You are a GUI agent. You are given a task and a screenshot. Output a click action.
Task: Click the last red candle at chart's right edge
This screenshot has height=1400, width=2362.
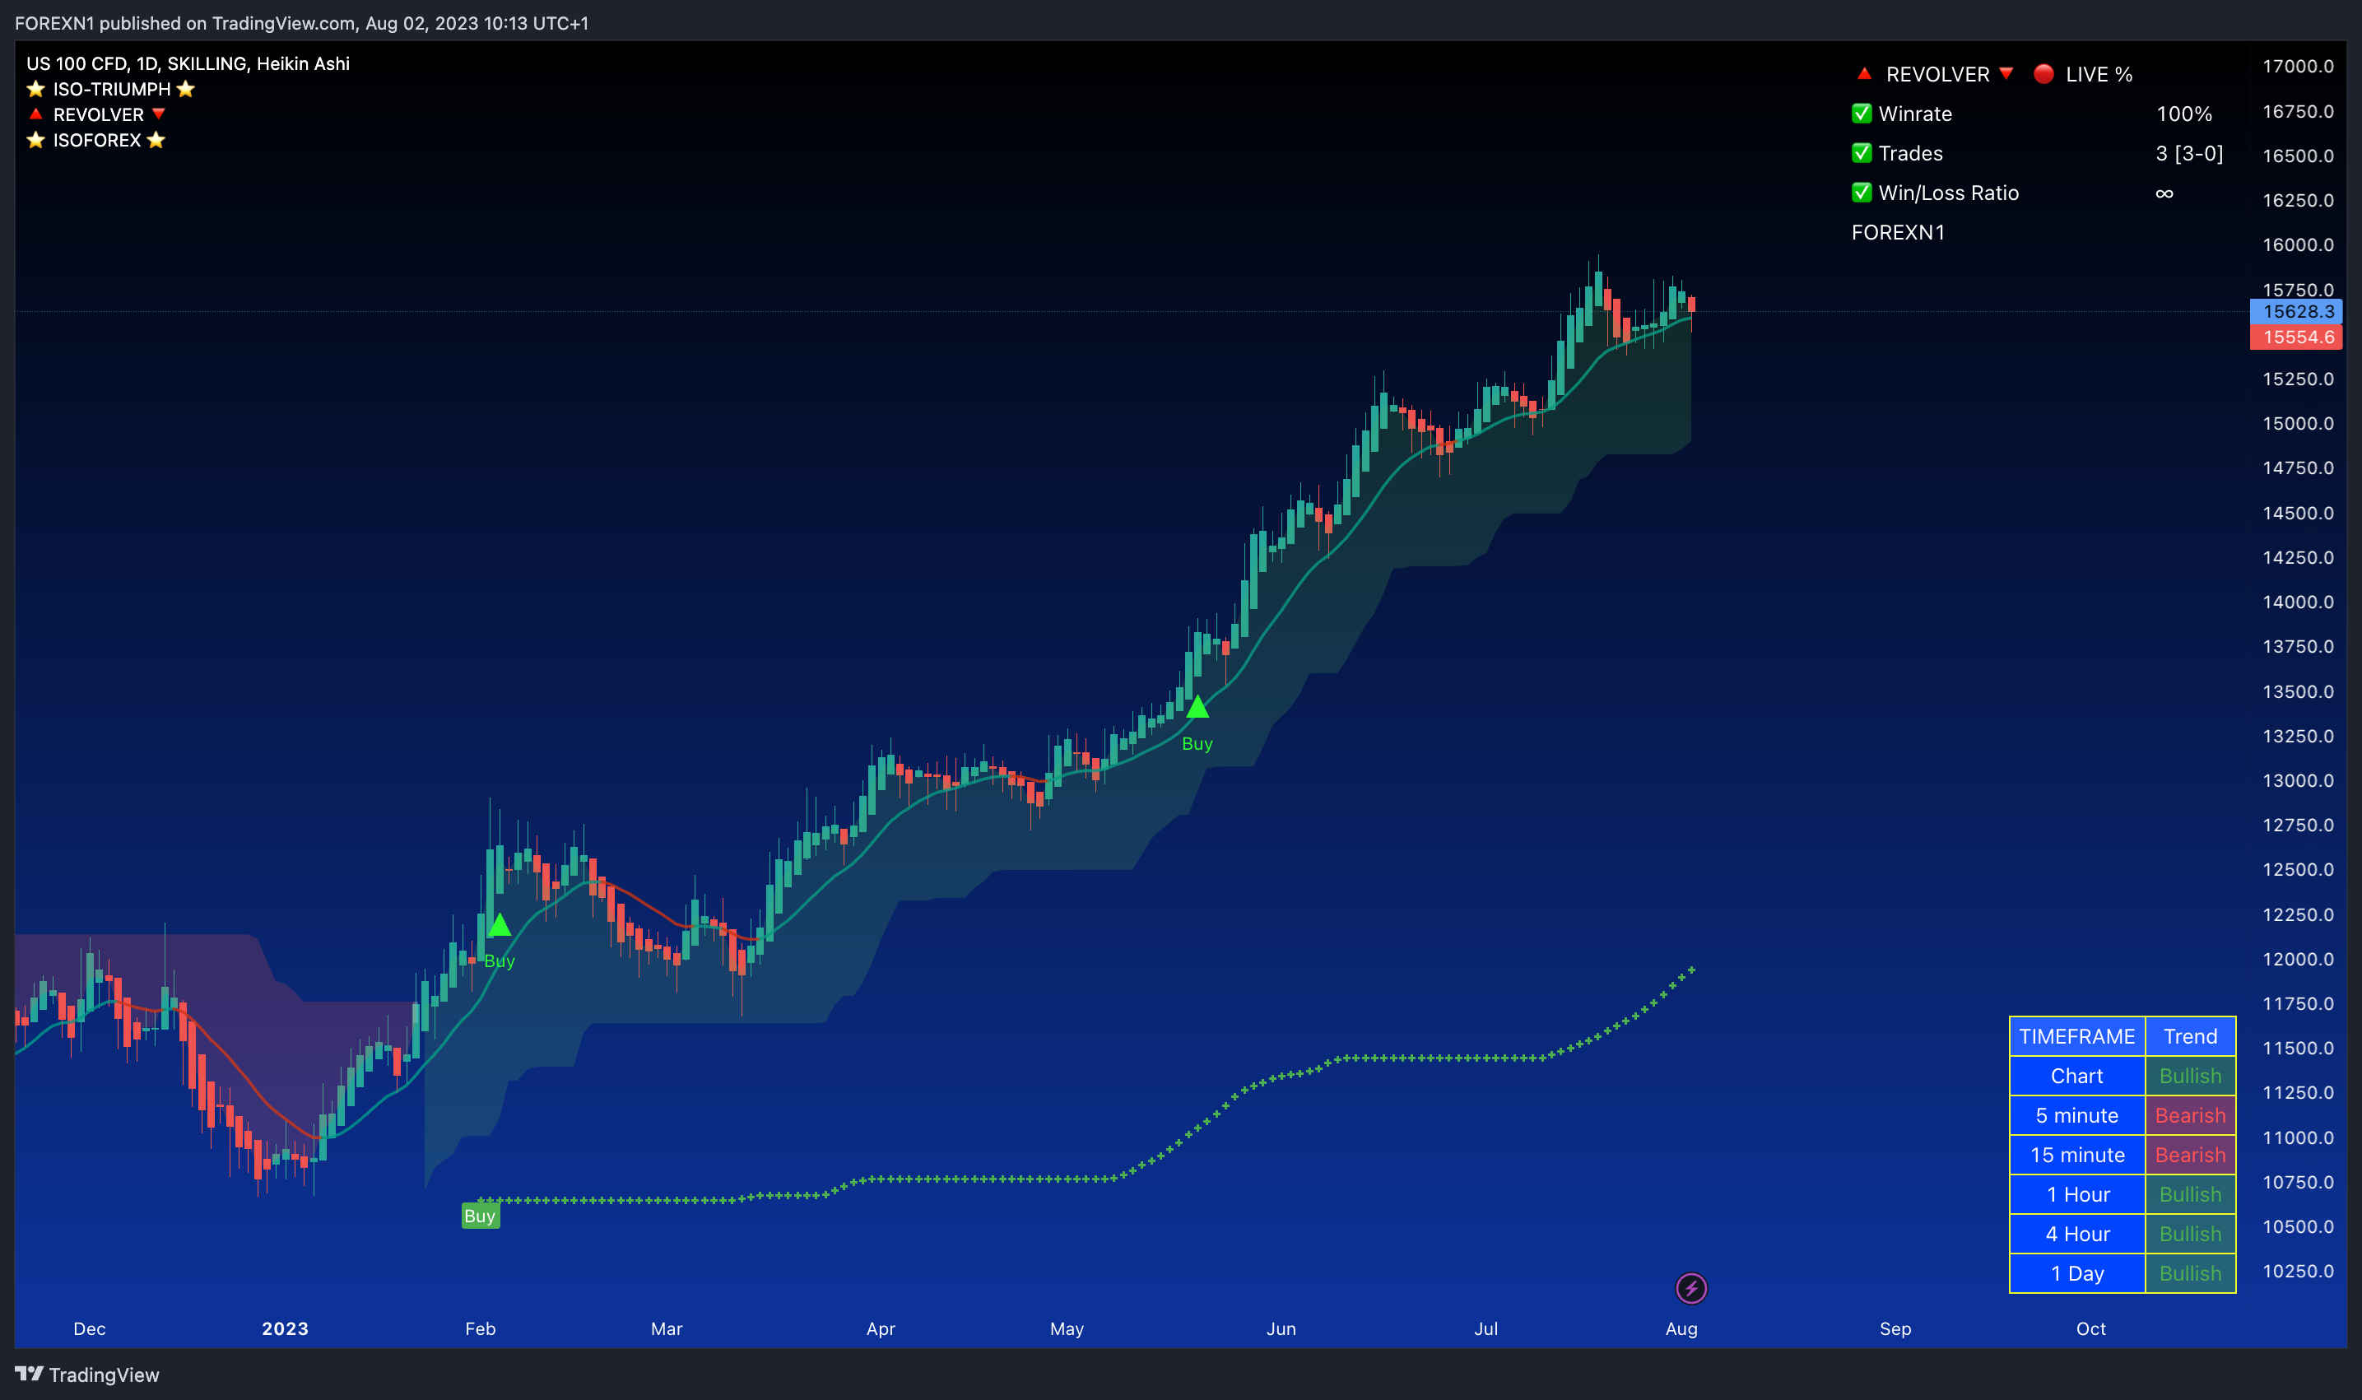tap(1691, 304)
